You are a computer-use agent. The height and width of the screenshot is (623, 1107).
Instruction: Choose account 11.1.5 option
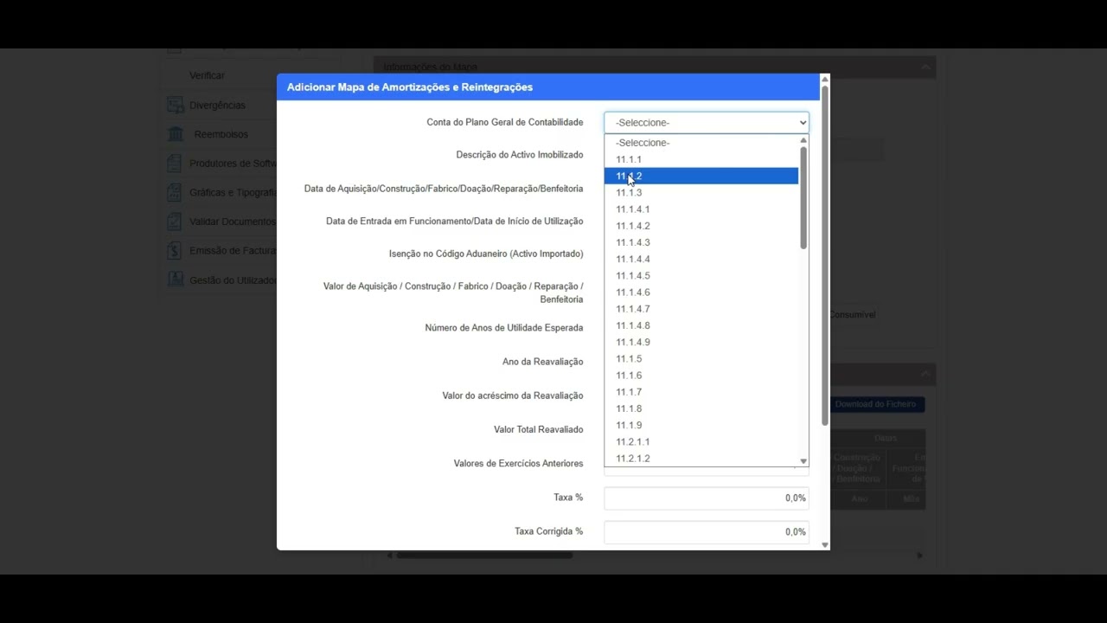pos(701,358)
